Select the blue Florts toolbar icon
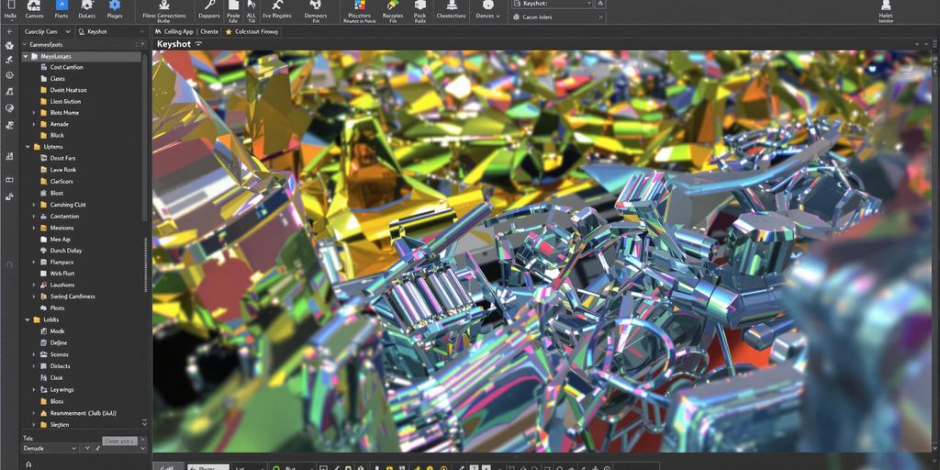Viewport: 940px width, 470px height. point(62,6)
